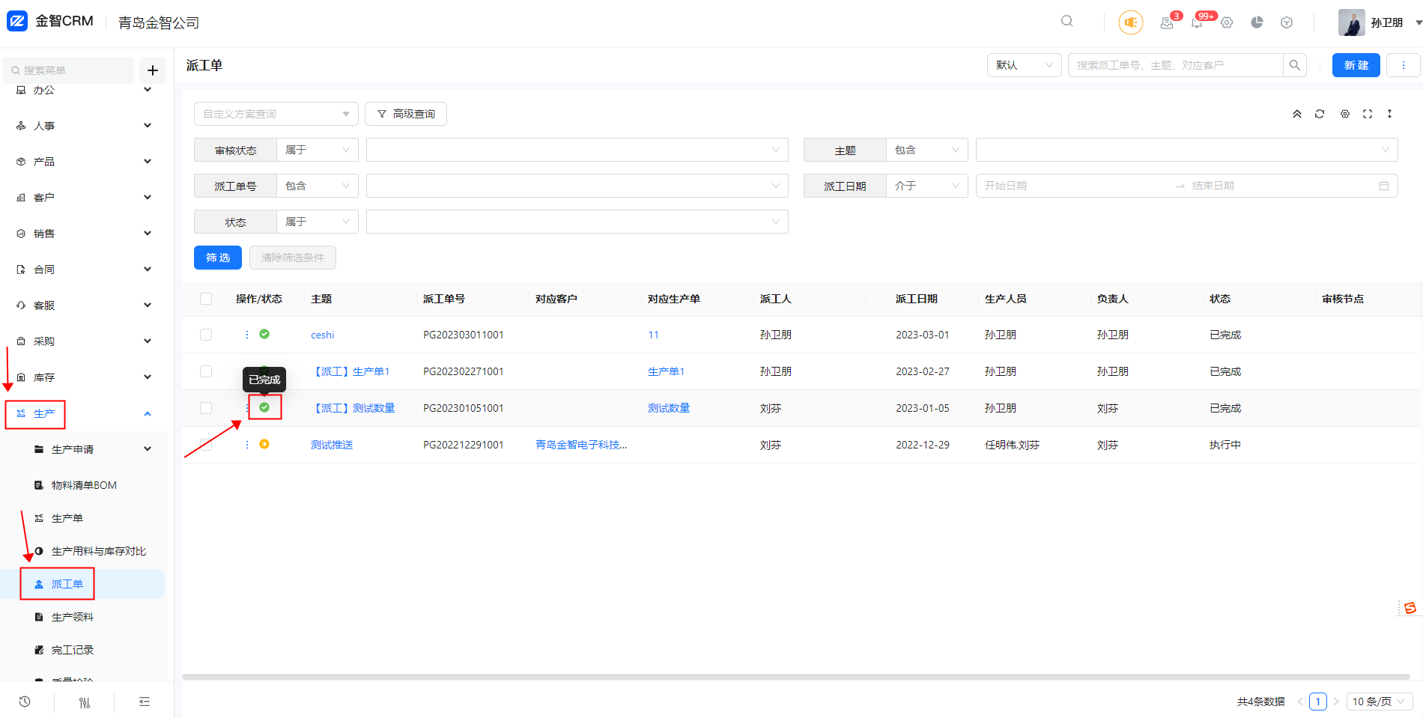The width and height of the screenshot is (1423, 718).
Task: Click the 新建 button
Action: pos(1356,65)
